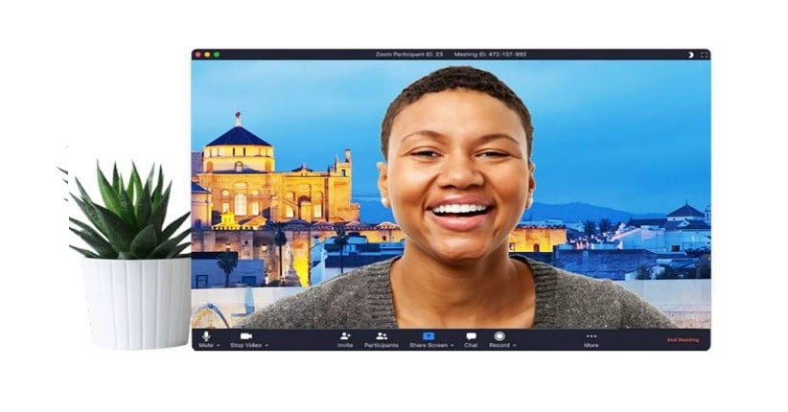Enter full screen via top-right corner icon
Screen dimensions: 788x412
[x=705, y=55]
